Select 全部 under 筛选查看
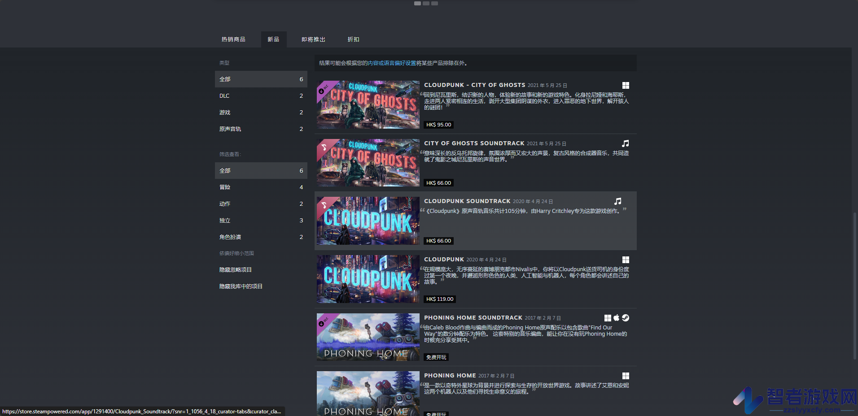This screenshot has height=416, width=858. click(261, 171)
